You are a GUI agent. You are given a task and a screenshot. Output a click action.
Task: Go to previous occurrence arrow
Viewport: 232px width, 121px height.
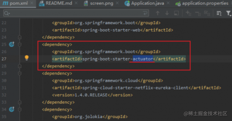pyautogui.click(x=157, y=13)
